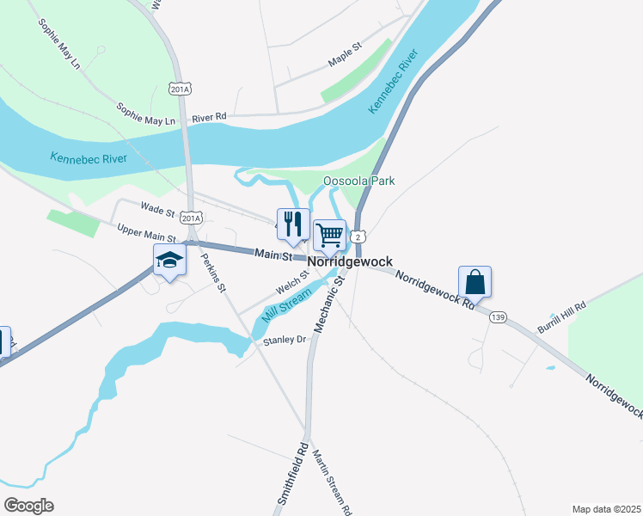Click the Mill Stream water label

pos(286,305)
